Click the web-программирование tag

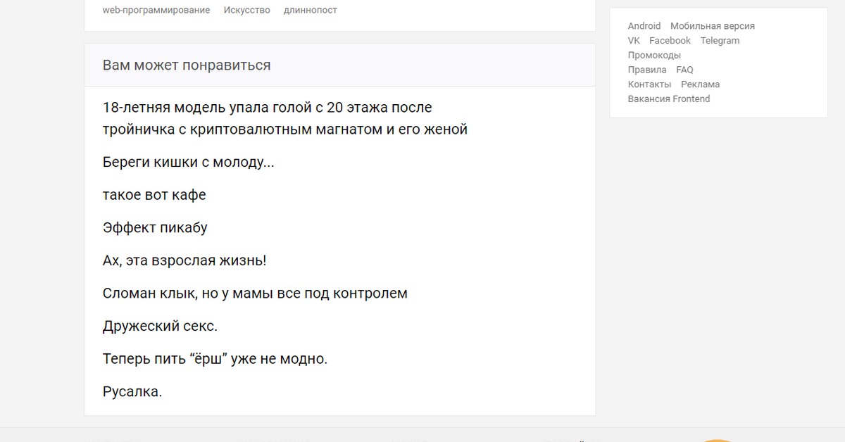(156, 11)
